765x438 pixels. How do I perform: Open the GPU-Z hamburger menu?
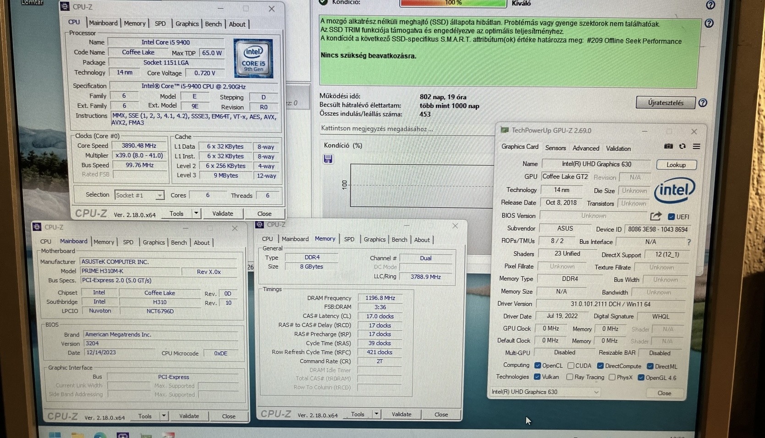tap(696, 146)
